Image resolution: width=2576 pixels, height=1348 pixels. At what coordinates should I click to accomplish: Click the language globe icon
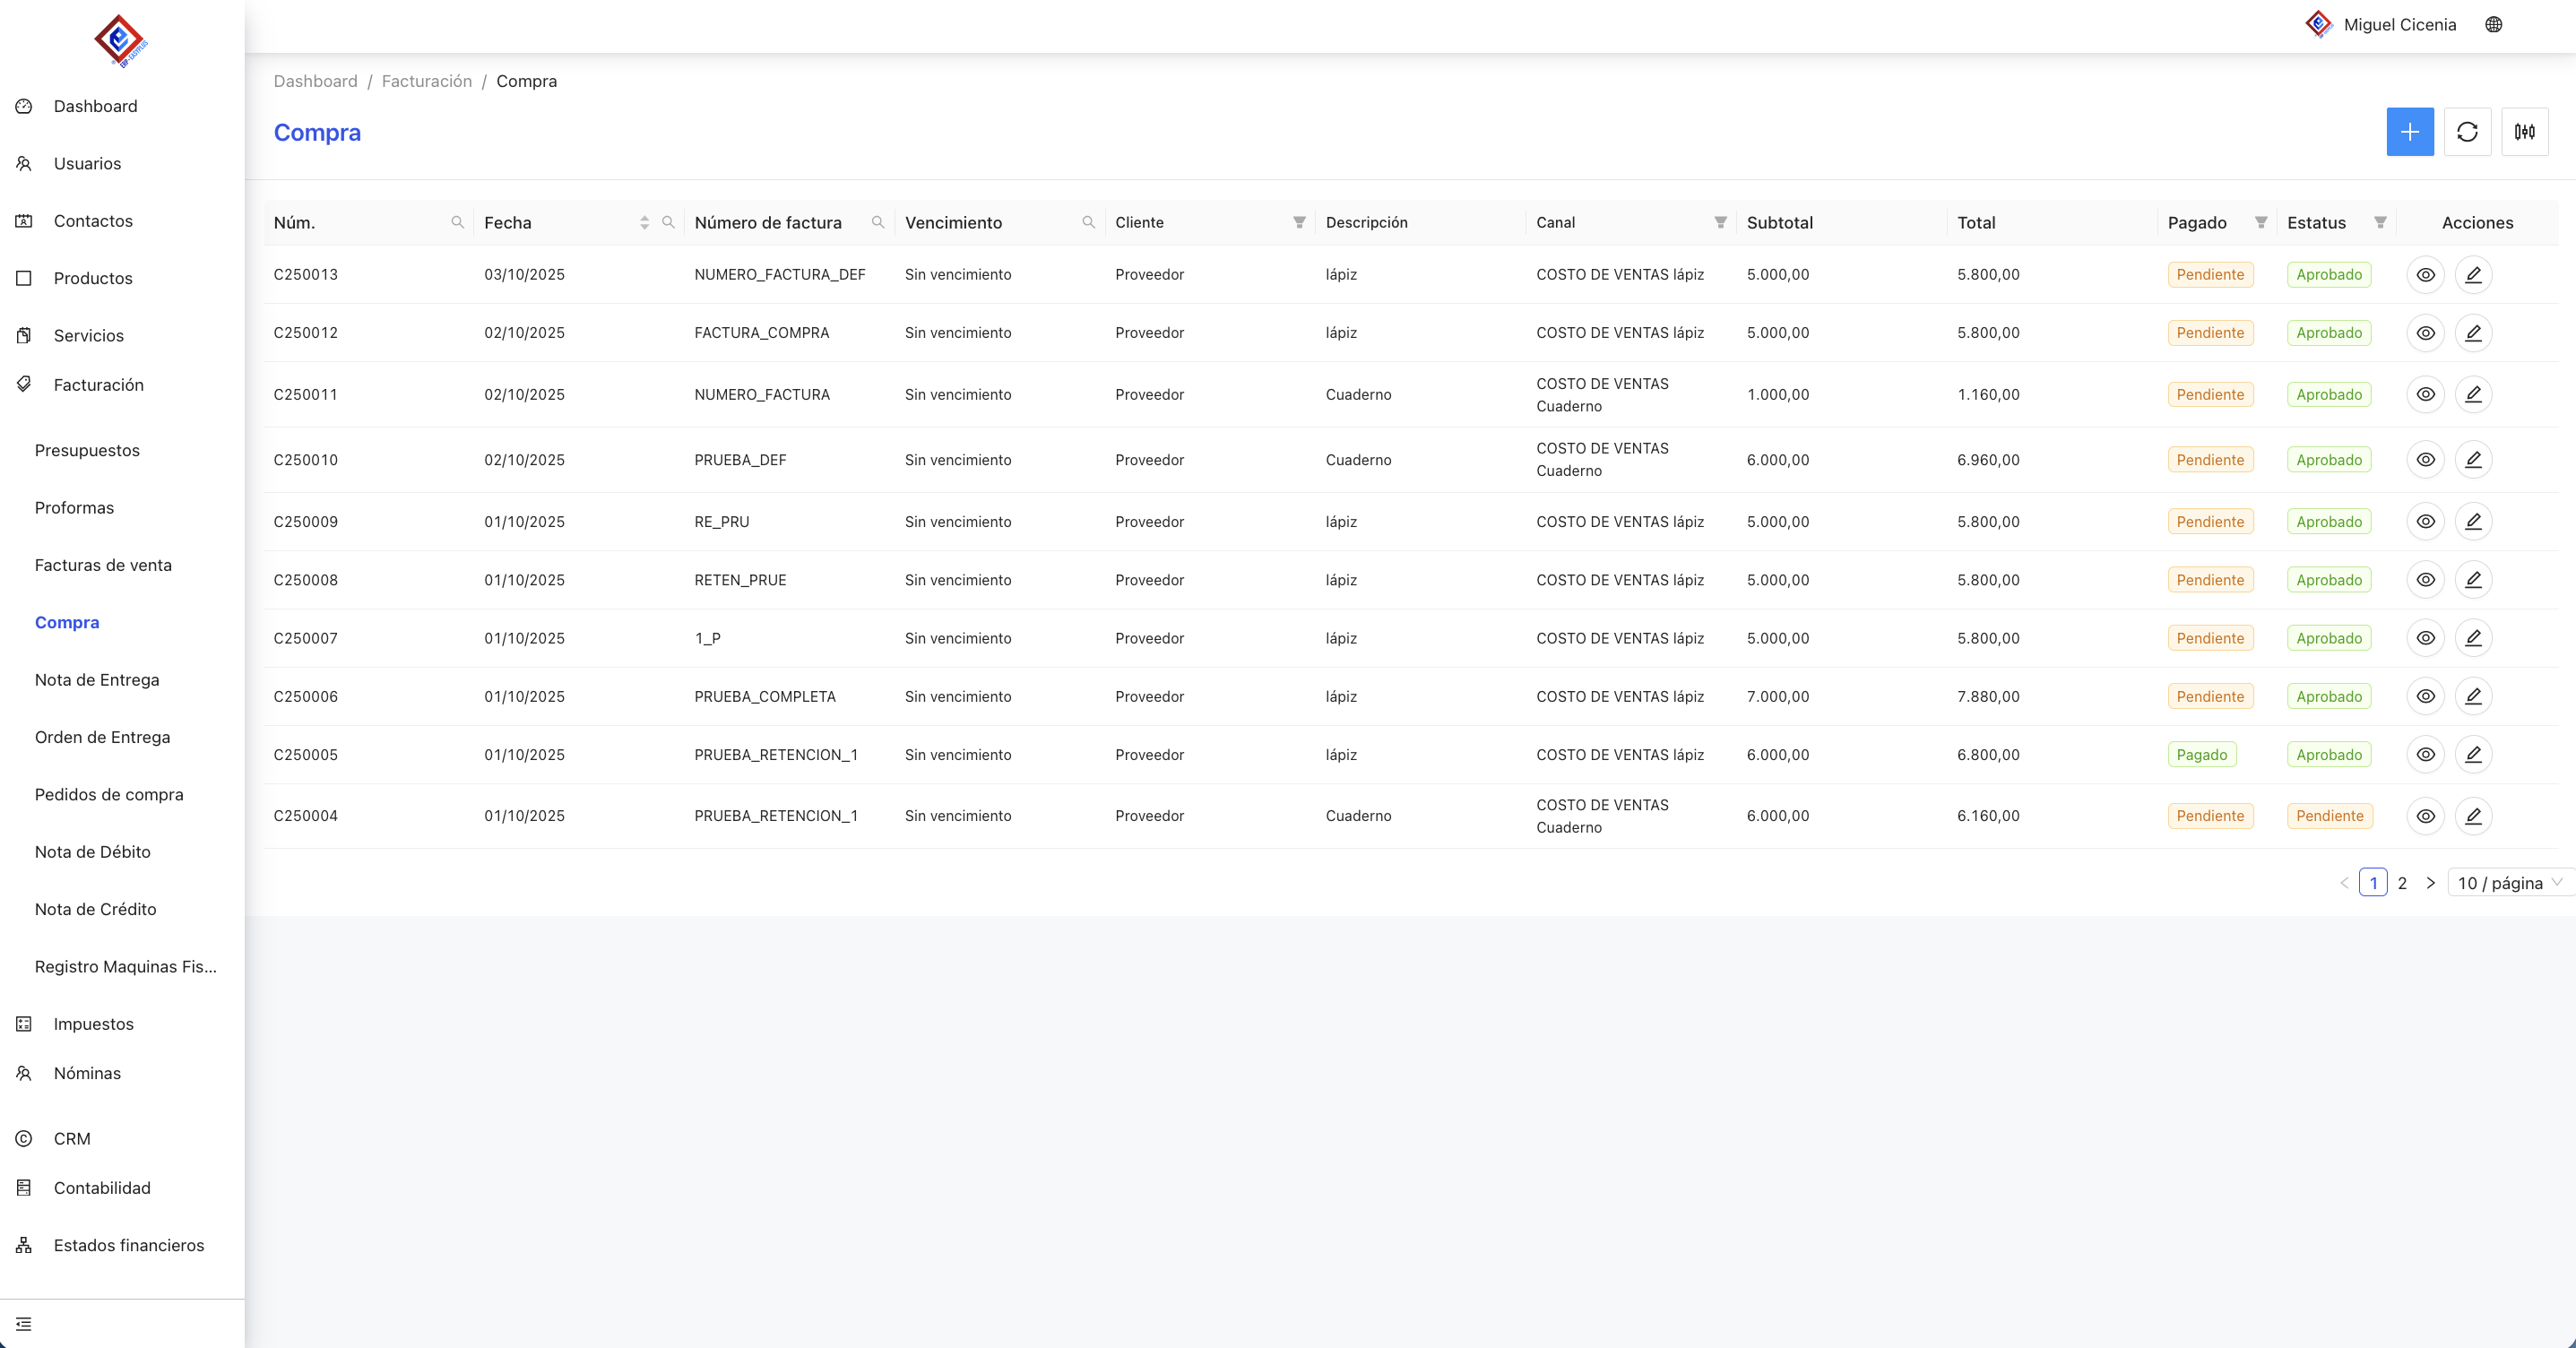click(x=2493, y=25)
